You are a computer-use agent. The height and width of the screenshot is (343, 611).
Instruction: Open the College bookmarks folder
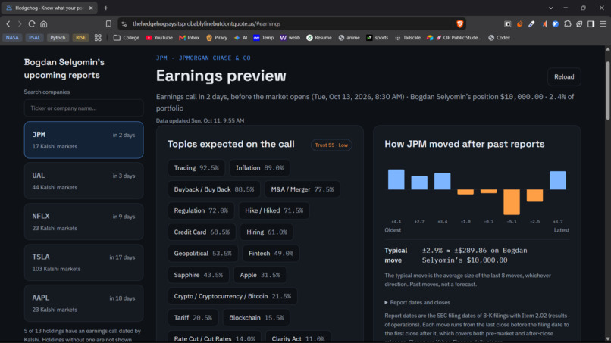[x=127, y=38]
